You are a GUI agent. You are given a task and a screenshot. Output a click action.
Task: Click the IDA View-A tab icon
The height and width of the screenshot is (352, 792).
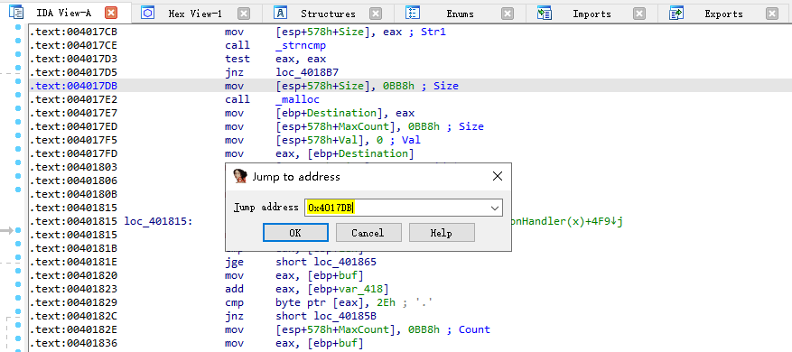coord(16,13)
